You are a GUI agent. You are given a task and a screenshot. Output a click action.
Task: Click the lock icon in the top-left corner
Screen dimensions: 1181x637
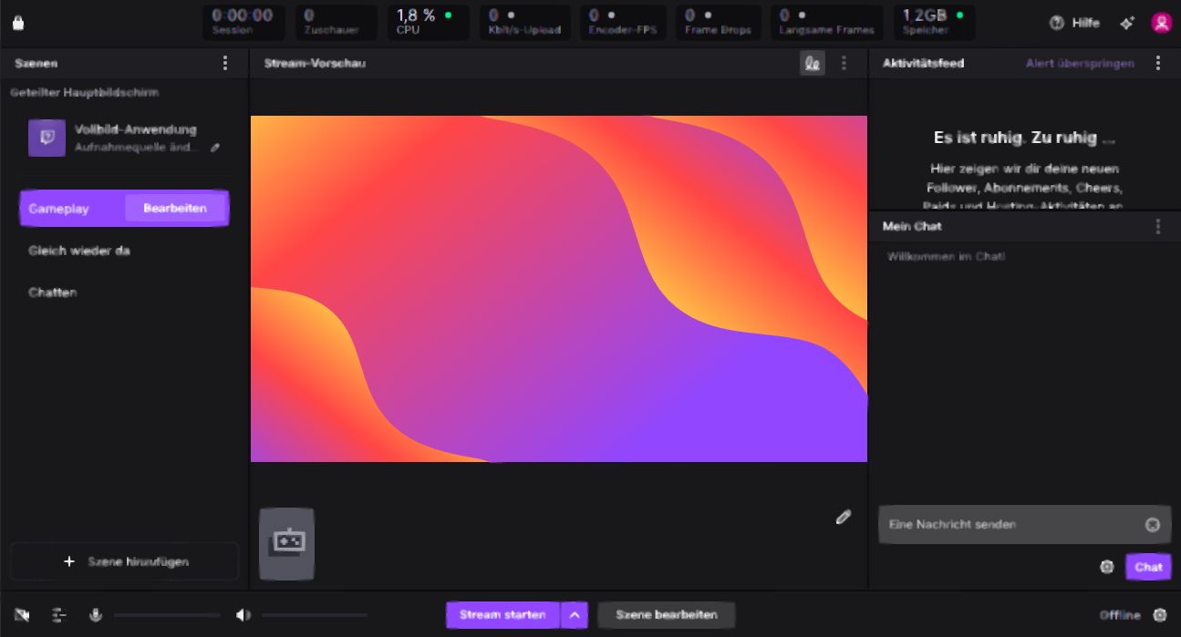[x=18, y=24]
